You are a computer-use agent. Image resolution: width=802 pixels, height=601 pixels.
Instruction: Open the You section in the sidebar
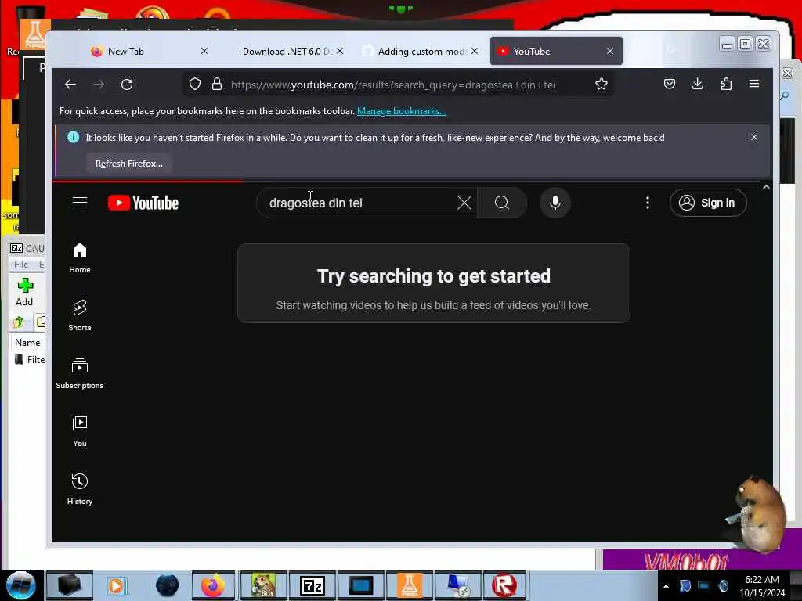coord(80,431)
